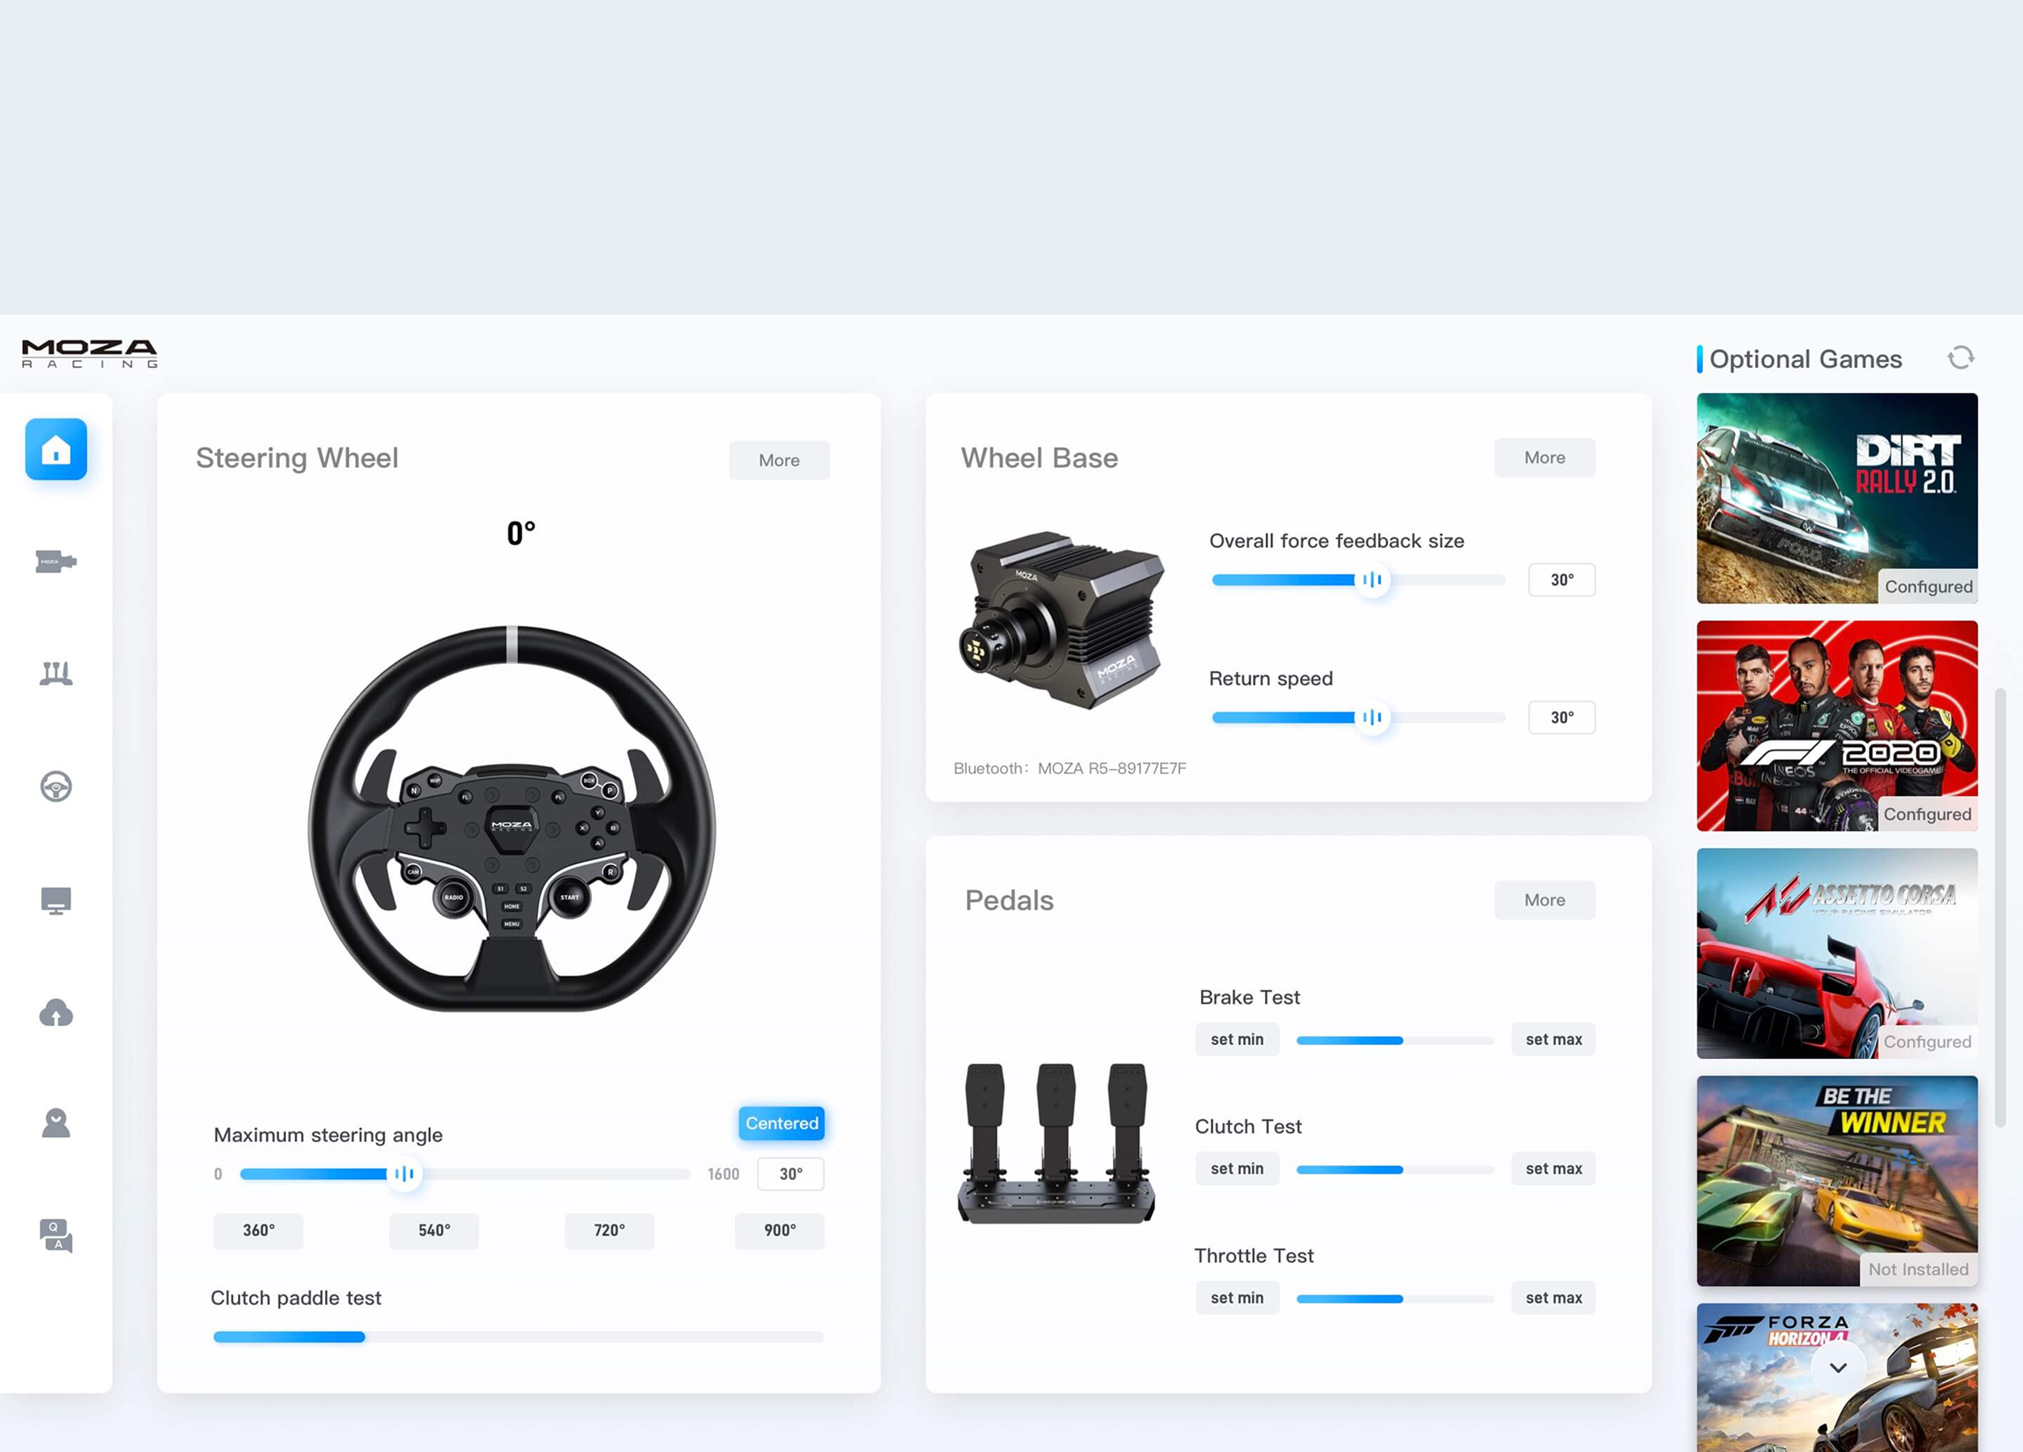This screenshot has height=1452, width=2023.
Task: Open the Dirt Rally 2.0 game thumbnail
Action: [1836, 498]
